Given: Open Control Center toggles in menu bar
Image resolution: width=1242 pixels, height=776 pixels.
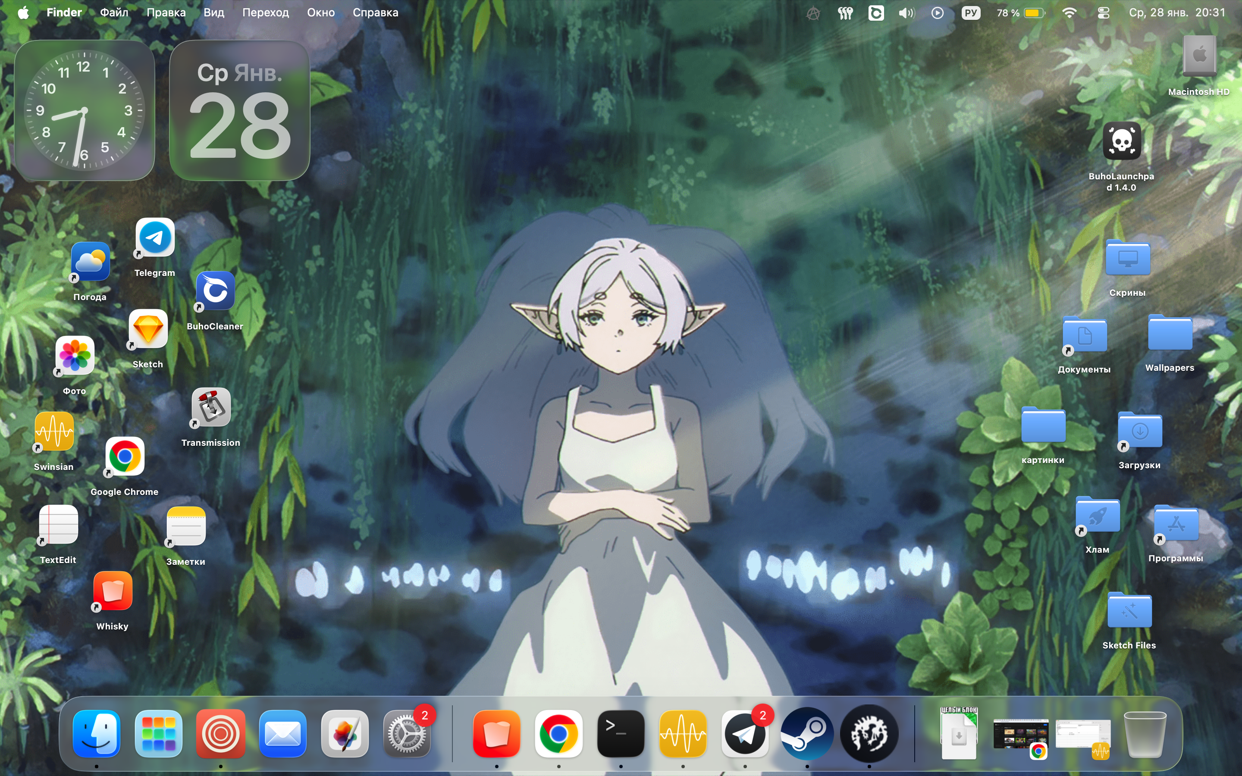Looking at the screenshot, I should click(1103, 13).
